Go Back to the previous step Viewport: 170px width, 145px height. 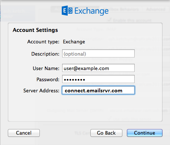106,133
